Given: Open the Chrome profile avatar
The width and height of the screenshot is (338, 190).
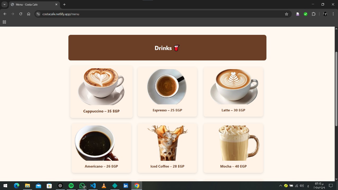Looking at the screenshot, I should point(325,14).
